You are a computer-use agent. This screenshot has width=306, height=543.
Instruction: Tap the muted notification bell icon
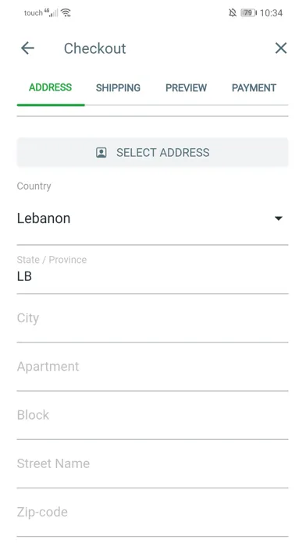point(233,12)
